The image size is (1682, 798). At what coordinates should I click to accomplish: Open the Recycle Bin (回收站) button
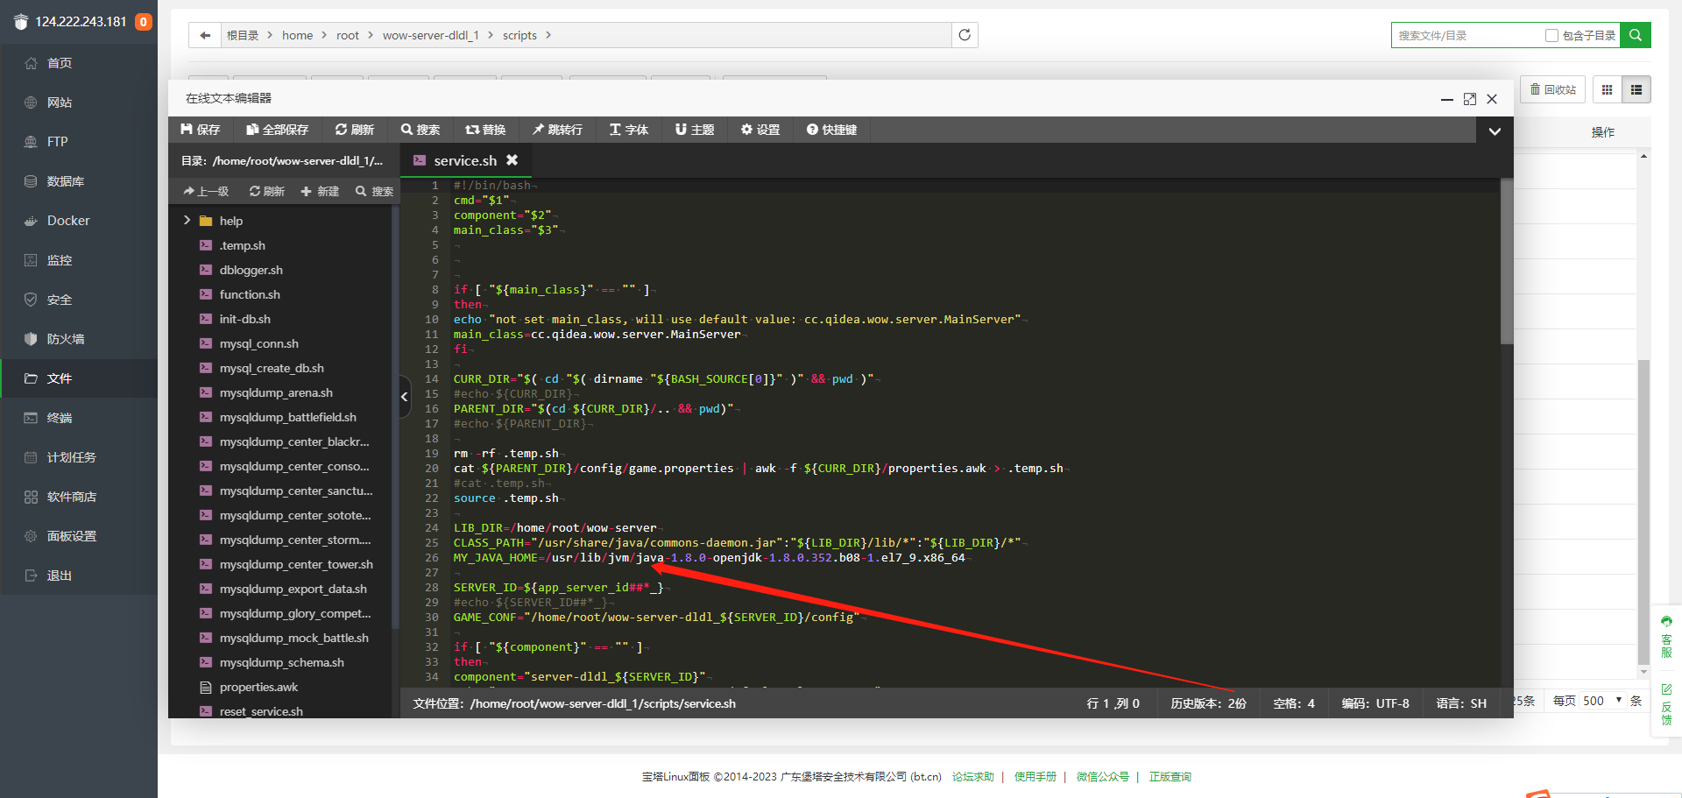[x=1552, y=89]
